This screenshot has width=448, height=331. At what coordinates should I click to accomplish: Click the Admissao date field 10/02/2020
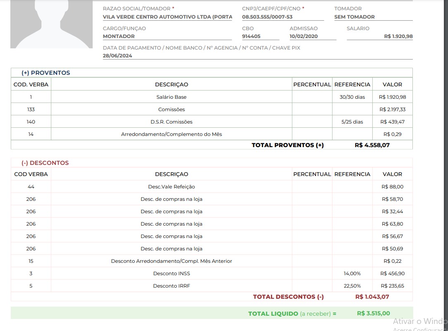pyautogui.click(x=313, y=36)
